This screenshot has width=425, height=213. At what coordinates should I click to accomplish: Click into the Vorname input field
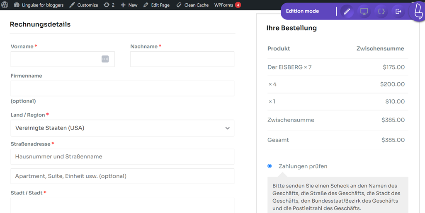coord(63,59)
